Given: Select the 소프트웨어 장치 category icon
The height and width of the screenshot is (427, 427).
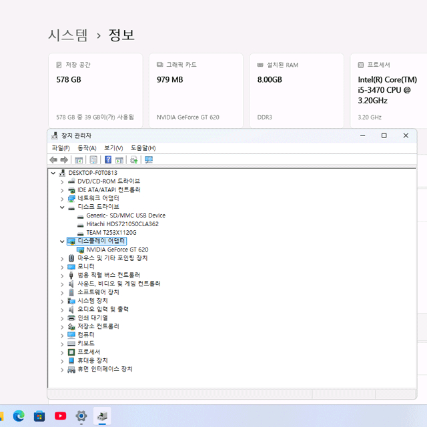Looking at the screenshot, I should (x=71, y=292).
